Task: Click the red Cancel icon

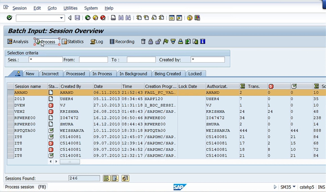Action: pyautogui.click(x=103, y=18)
